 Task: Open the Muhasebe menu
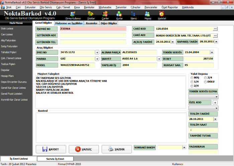pos(105,7)
